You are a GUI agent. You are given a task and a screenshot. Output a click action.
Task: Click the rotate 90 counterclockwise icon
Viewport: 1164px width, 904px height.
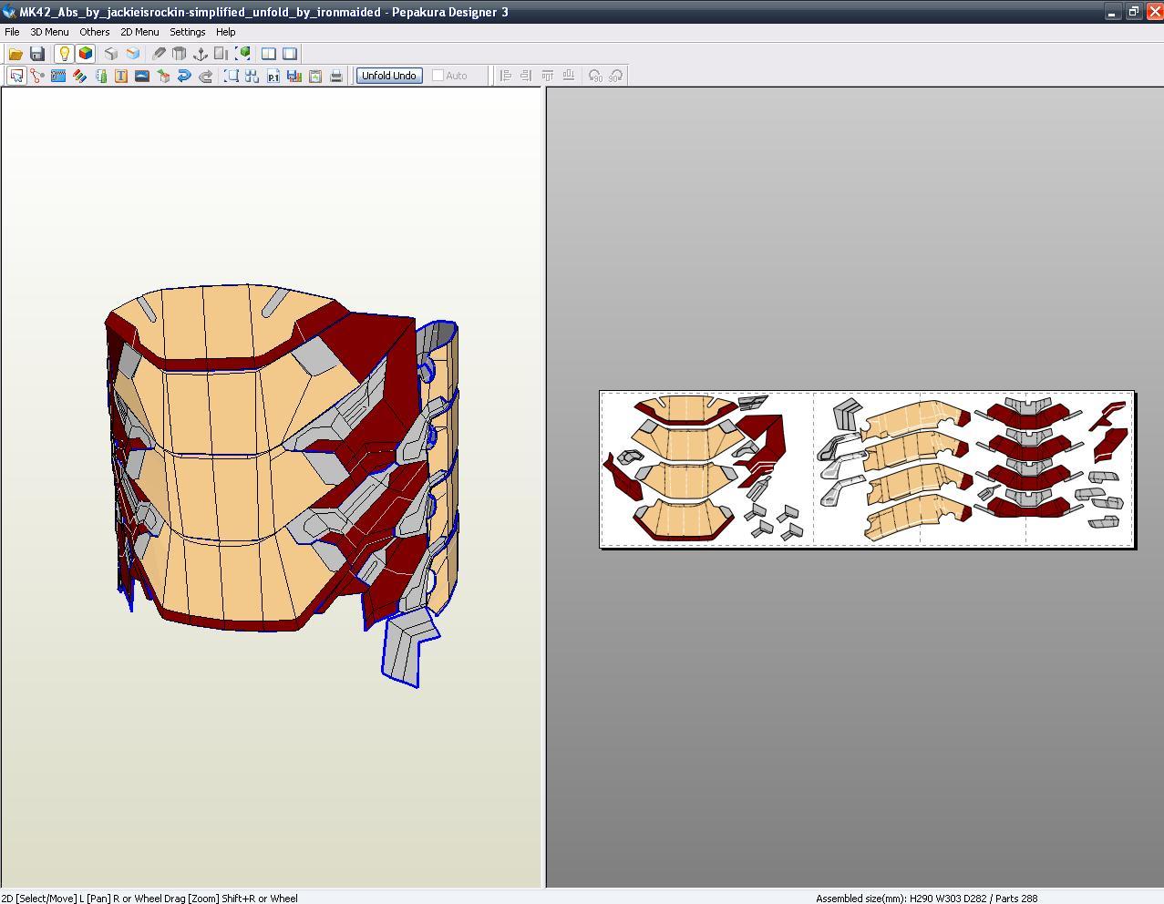[595, 76]
